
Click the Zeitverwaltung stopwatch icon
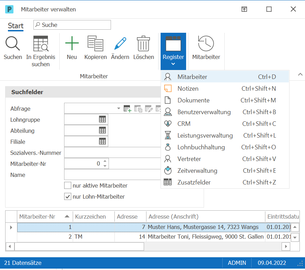(x=168, y=171)
